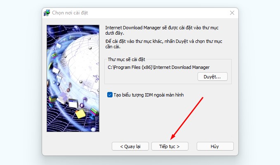Screen dimensions: 280x165
Task: Click the Tạo biểu tượng IDM ngoài màn hình label
Action: (148, 95)
